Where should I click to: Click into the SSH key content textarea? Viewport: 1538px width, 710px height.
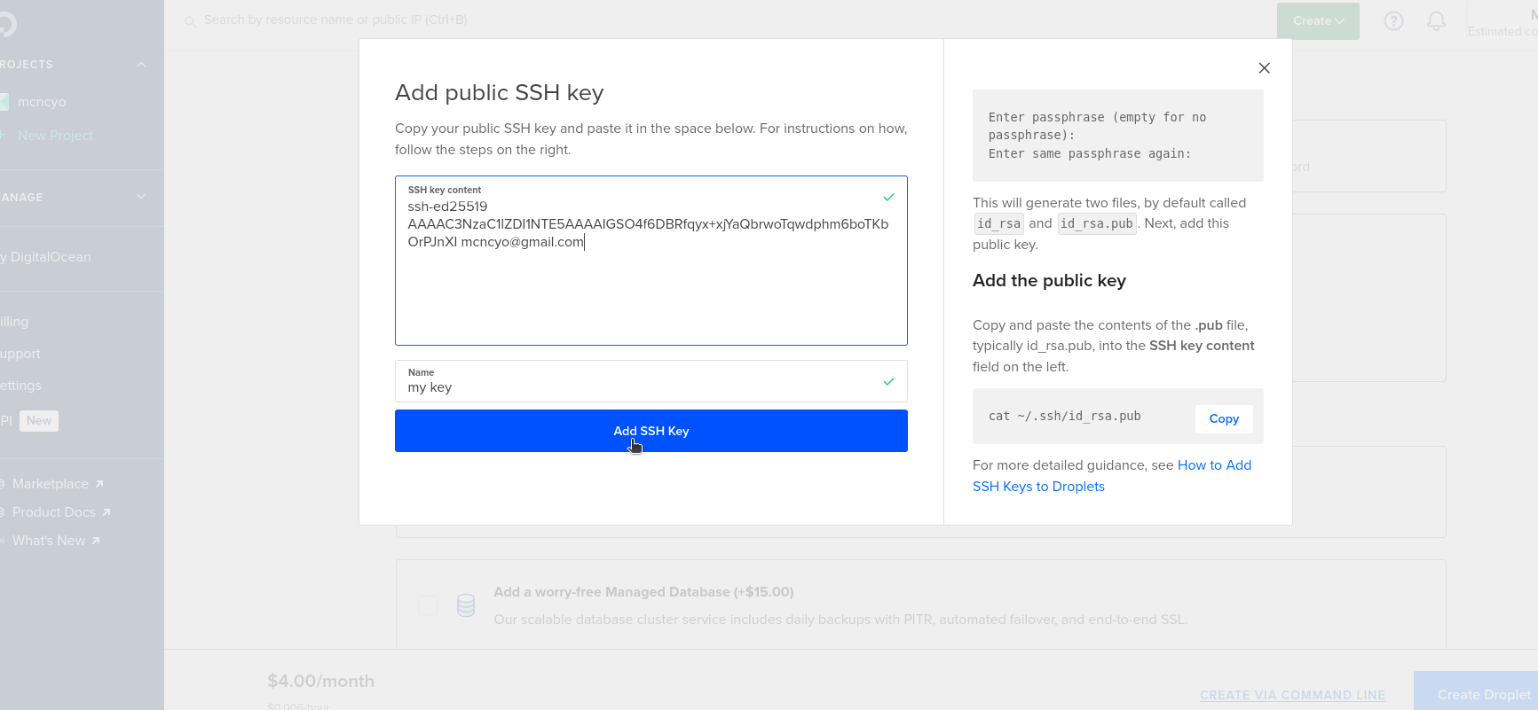(651, 261)
